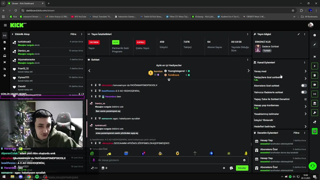Click the Turkish language tag
The image size is (320, 180).
pyautogui.click(x=267, y=50)
